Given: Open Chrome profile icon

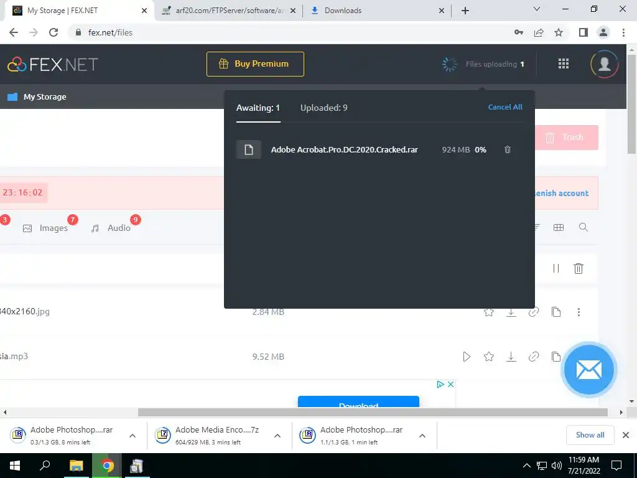Looking at the screenshot, I should pyautogui.click(x=603, y=32).
